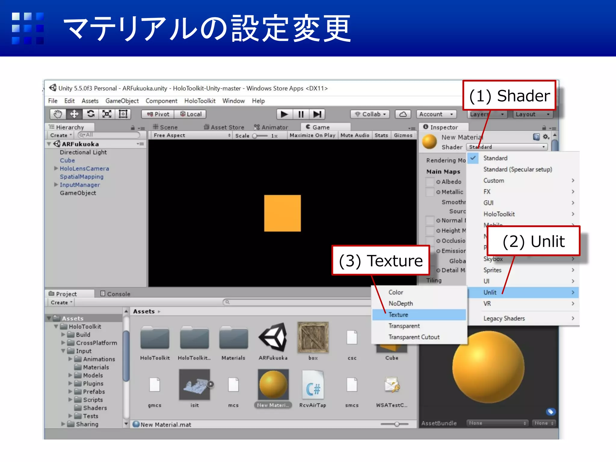Open material help book icon

tap(536, 137)
